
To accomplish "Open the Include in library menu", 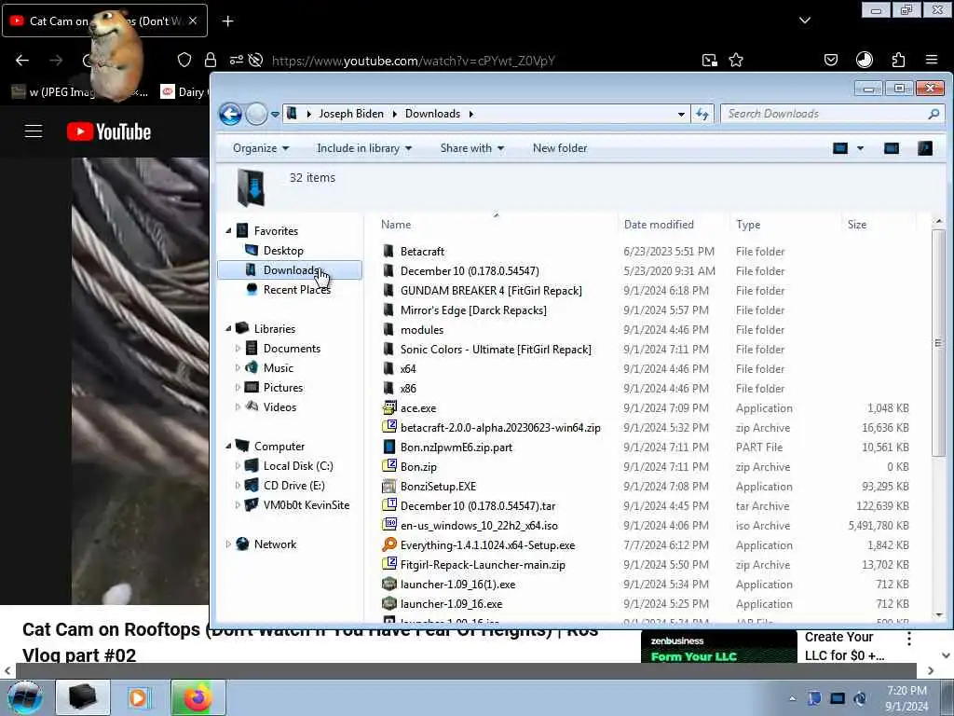I will [364, 148].
